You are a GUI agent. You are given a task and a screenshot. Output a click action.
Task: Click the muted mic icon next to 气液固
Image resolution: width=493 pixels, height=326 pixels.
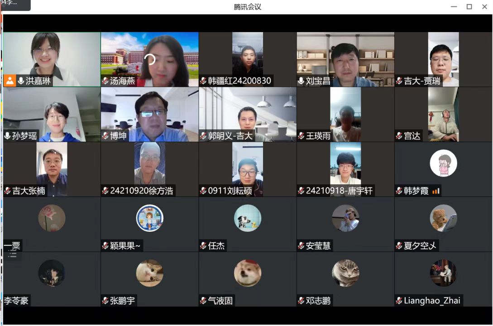point(203,301)
